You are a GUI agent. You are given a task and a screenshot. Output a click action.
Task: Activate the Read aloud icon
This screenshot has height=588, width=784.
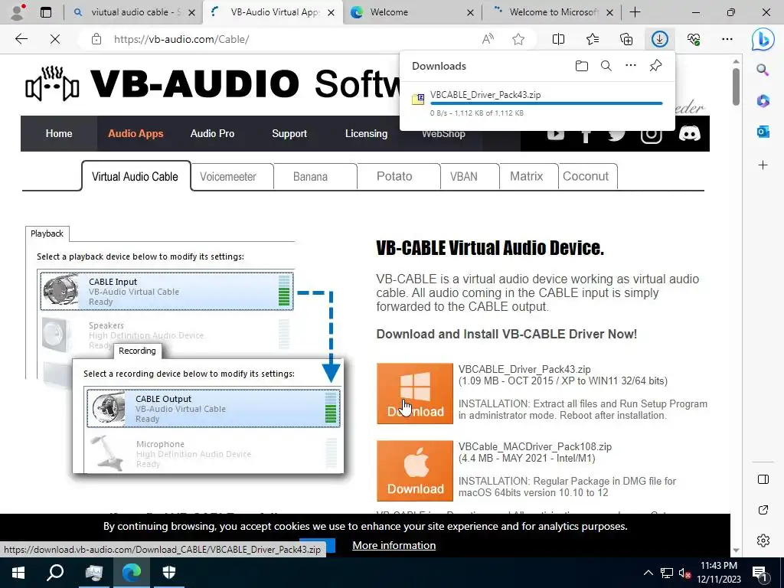coord(488,39)
